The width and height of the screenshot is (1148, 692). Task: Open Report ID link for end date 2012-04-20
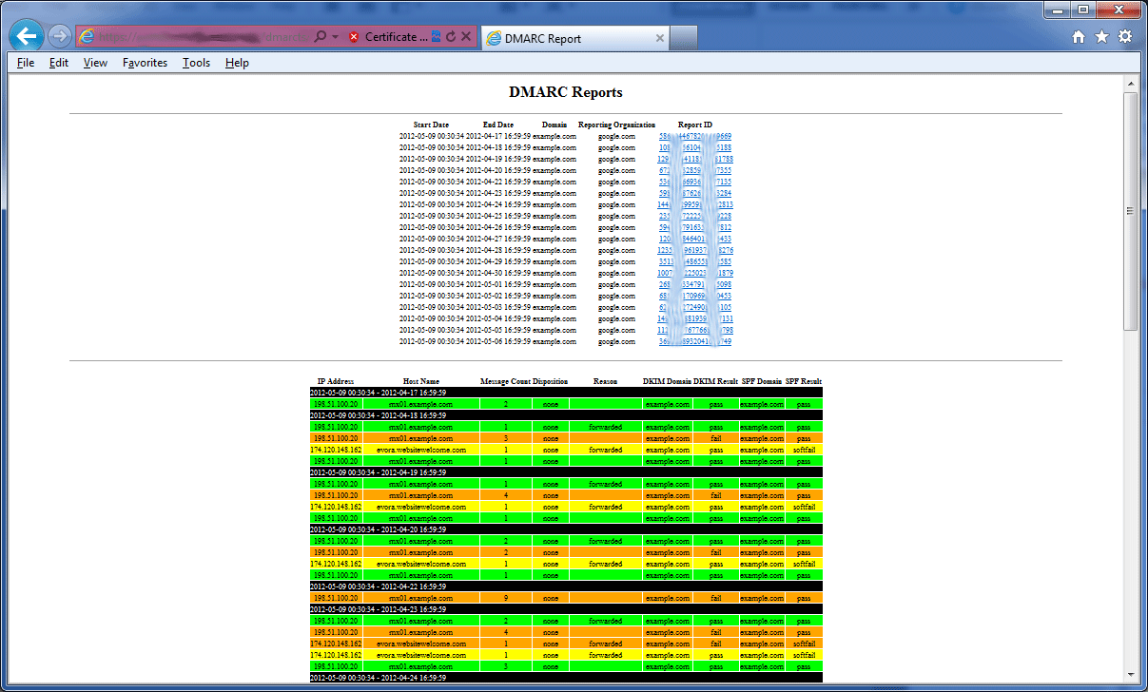click(x=695, y=171)
